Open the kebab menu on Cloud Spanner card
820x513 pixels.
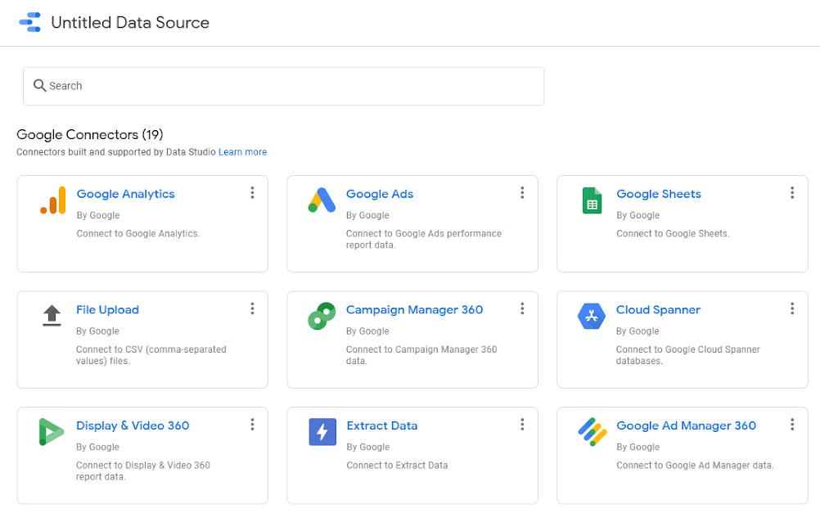[x=792, y=309]
